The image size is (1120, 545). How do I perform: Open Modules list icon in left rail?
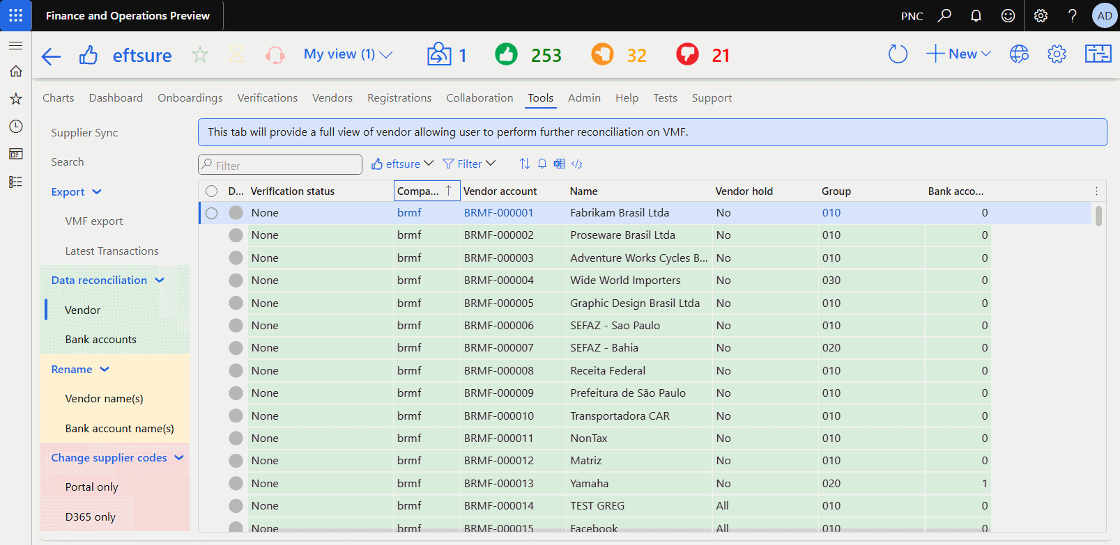[15, 182]
